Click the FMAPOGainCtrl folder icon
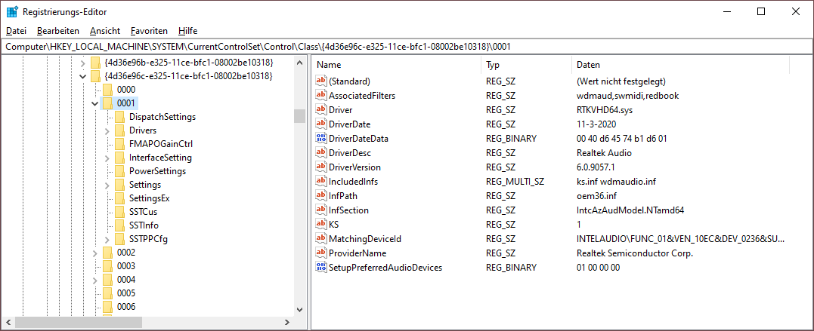This screenshot has width=814, height=331. (x=120, y=143)
